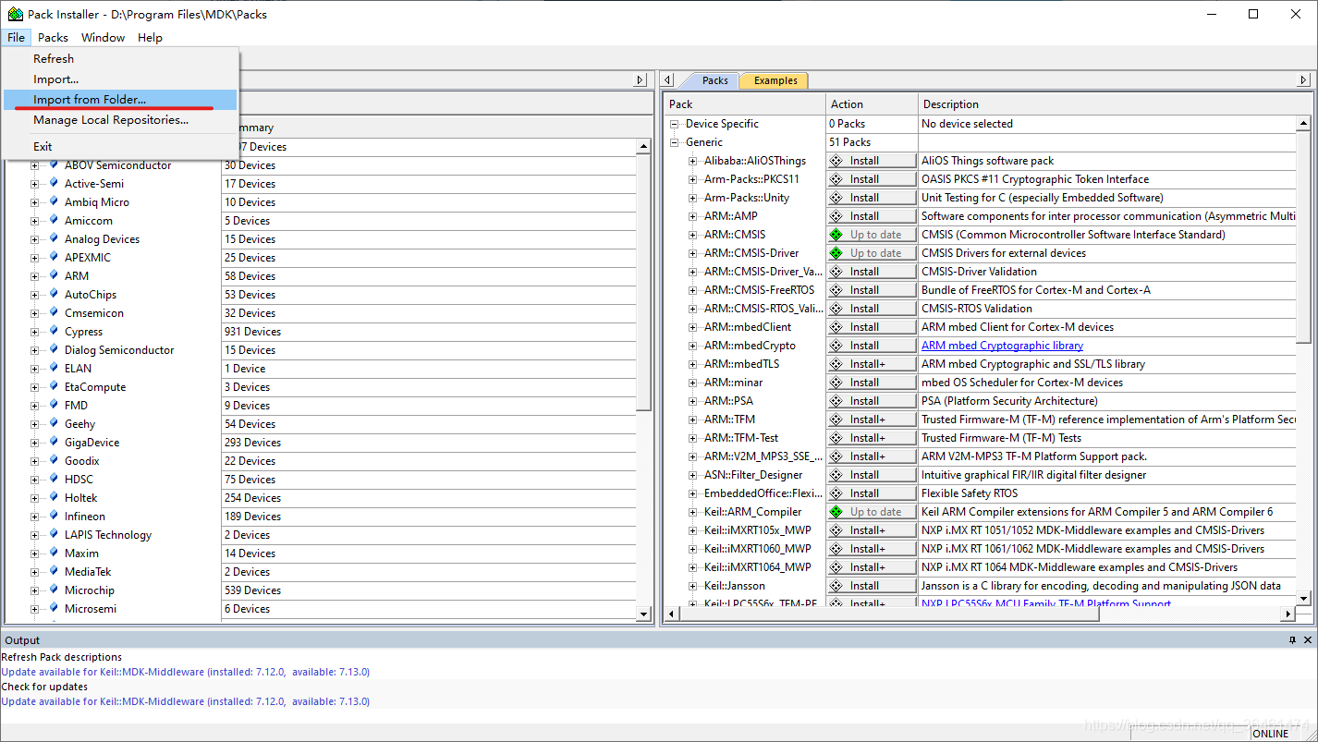Choose Exit from the File menu
The width and height of the screenshot is (1318, 742).
(x=120, y=146)
